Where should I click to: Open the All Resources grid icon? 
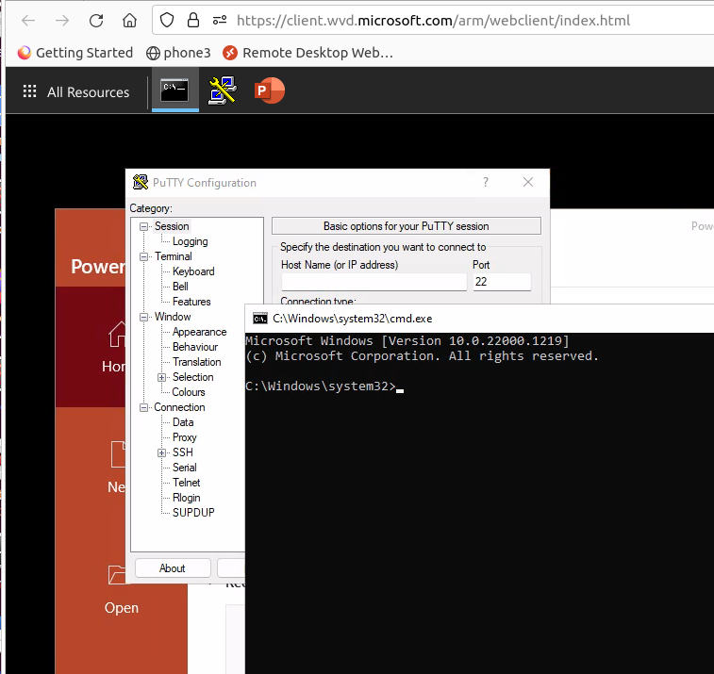tap(29, 91)
